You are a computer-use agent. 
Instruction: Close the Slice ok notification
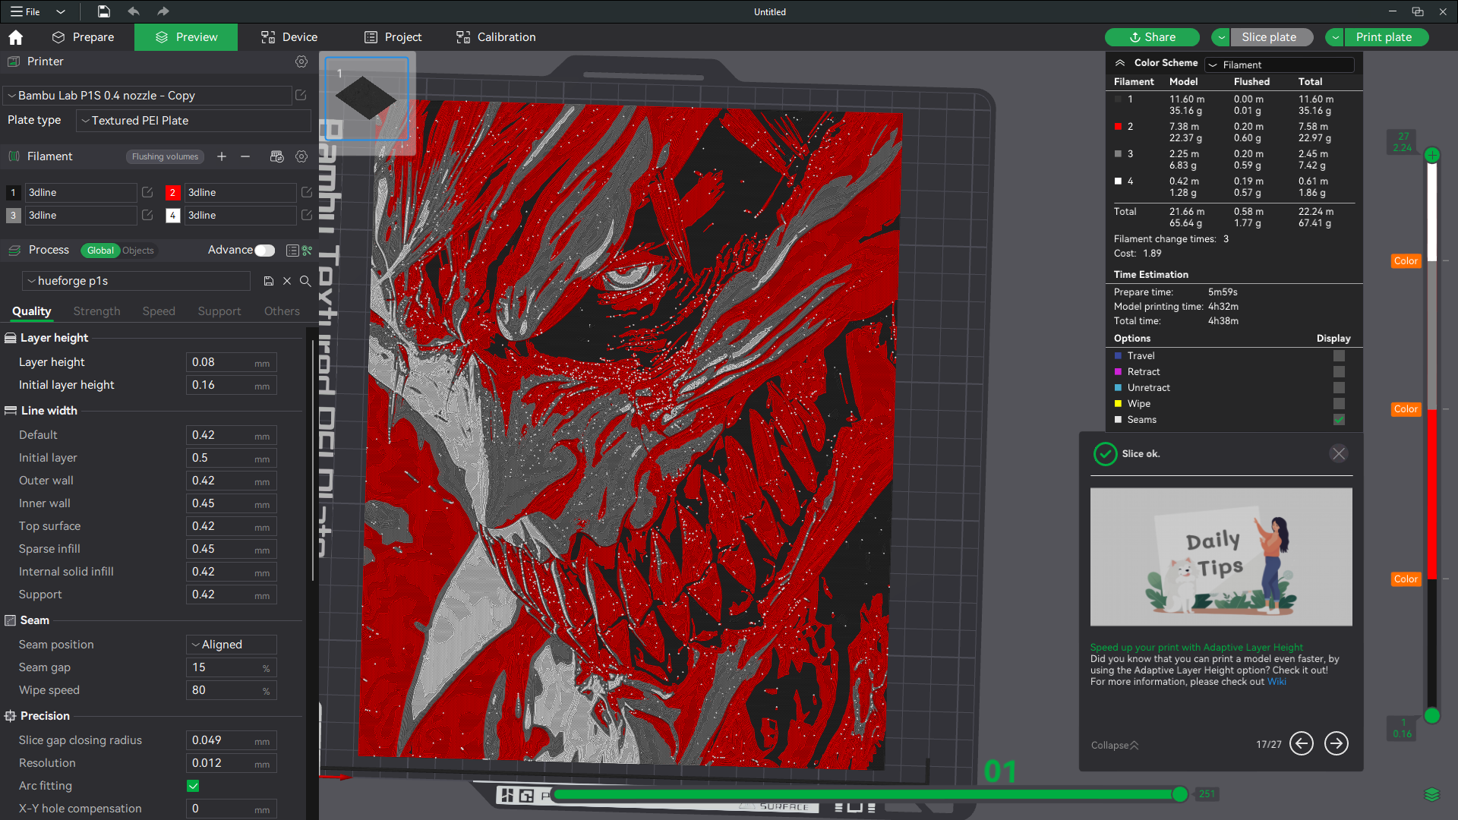point(1339,453)
